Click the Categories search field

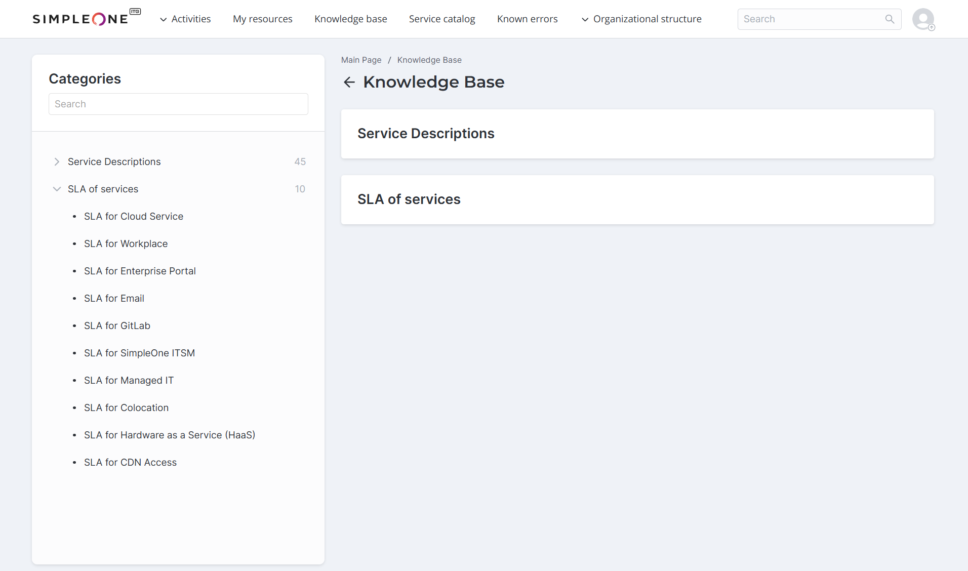click(x=178, y=104)
